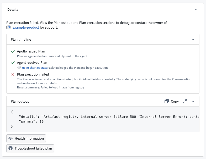Click the example-product cube icon
The image size is (206, 159).
(x=8, y=27)
